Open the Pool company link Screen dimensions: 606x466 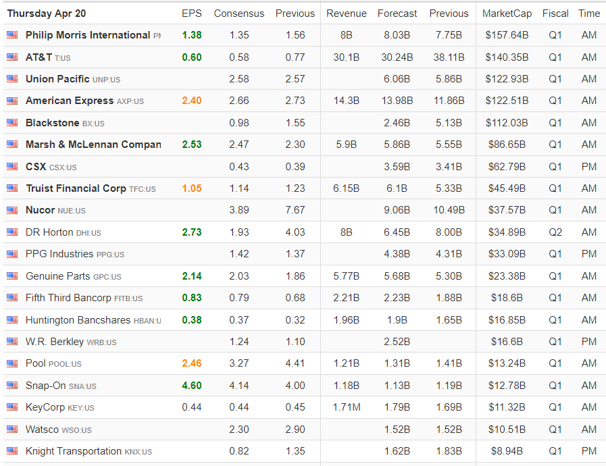pyautogui.click(x=36, y=363)
